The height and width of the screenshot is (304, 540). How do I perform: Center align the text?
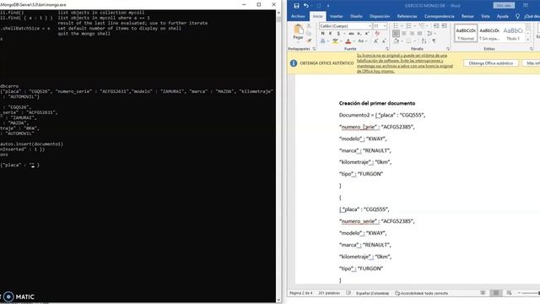click(404, 34)
